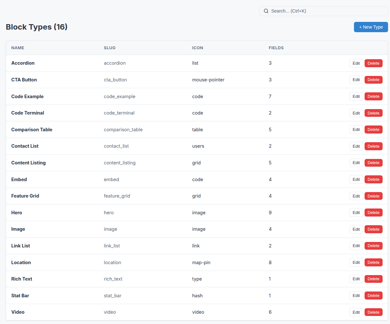Delete the Embed block type
Image resolution: width=390 pixels, height=324 pixels.
[x=373, y=179]
